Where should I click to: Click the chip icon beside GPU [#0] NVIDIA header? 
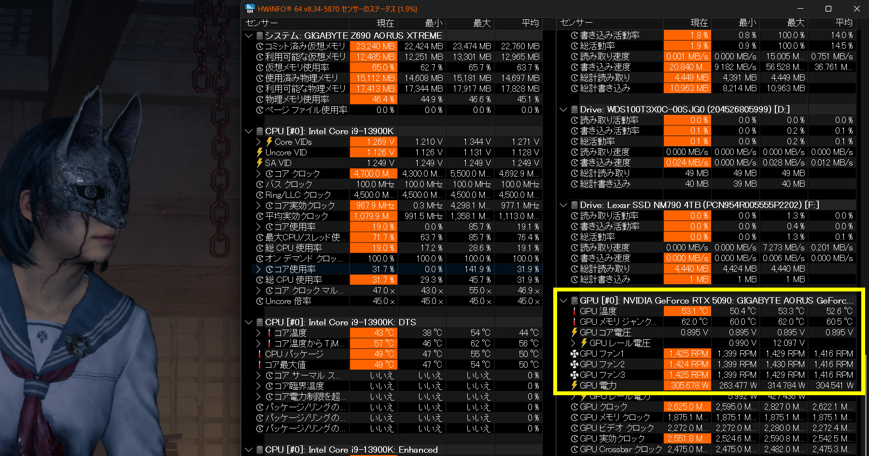(x=574, y=301)
